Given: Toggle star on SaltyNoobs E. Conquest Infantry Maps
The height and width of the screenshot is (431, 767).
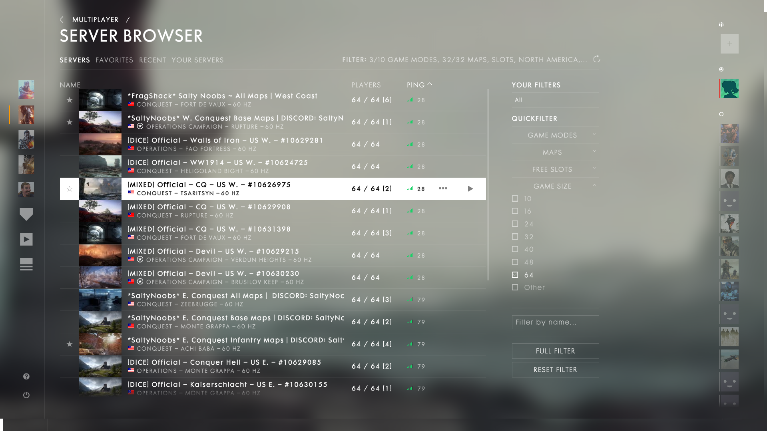Looking at the screenshot, I should (x=70, y=344).
